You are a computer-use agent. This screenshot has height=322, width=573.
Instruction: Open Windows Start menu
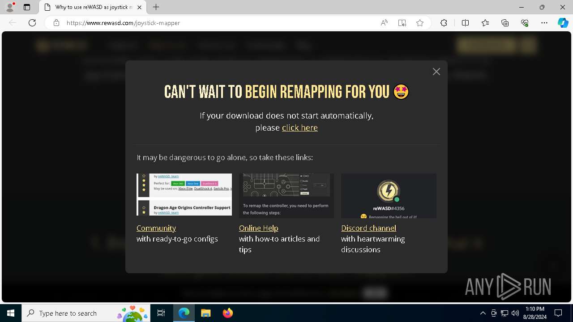(x=11, y=313)
